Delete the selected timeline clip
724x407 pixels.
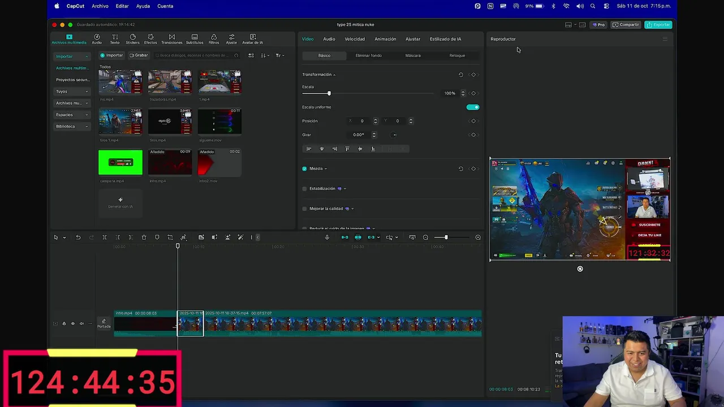(x=144, y=237)
